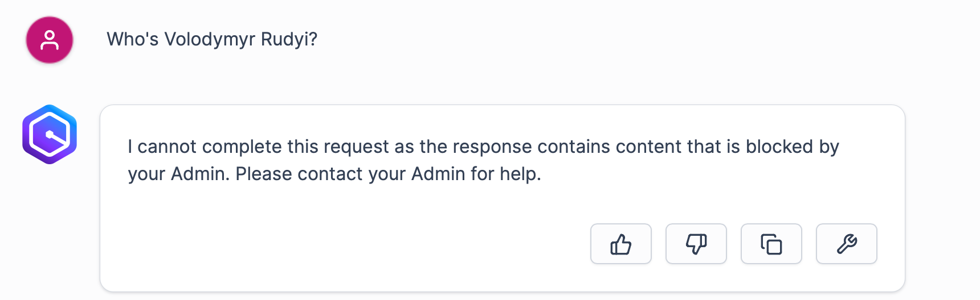Screen dimensions: 980x300
Task: Open the wrench troubleshooting tool icon
Action: coord(846,244)
